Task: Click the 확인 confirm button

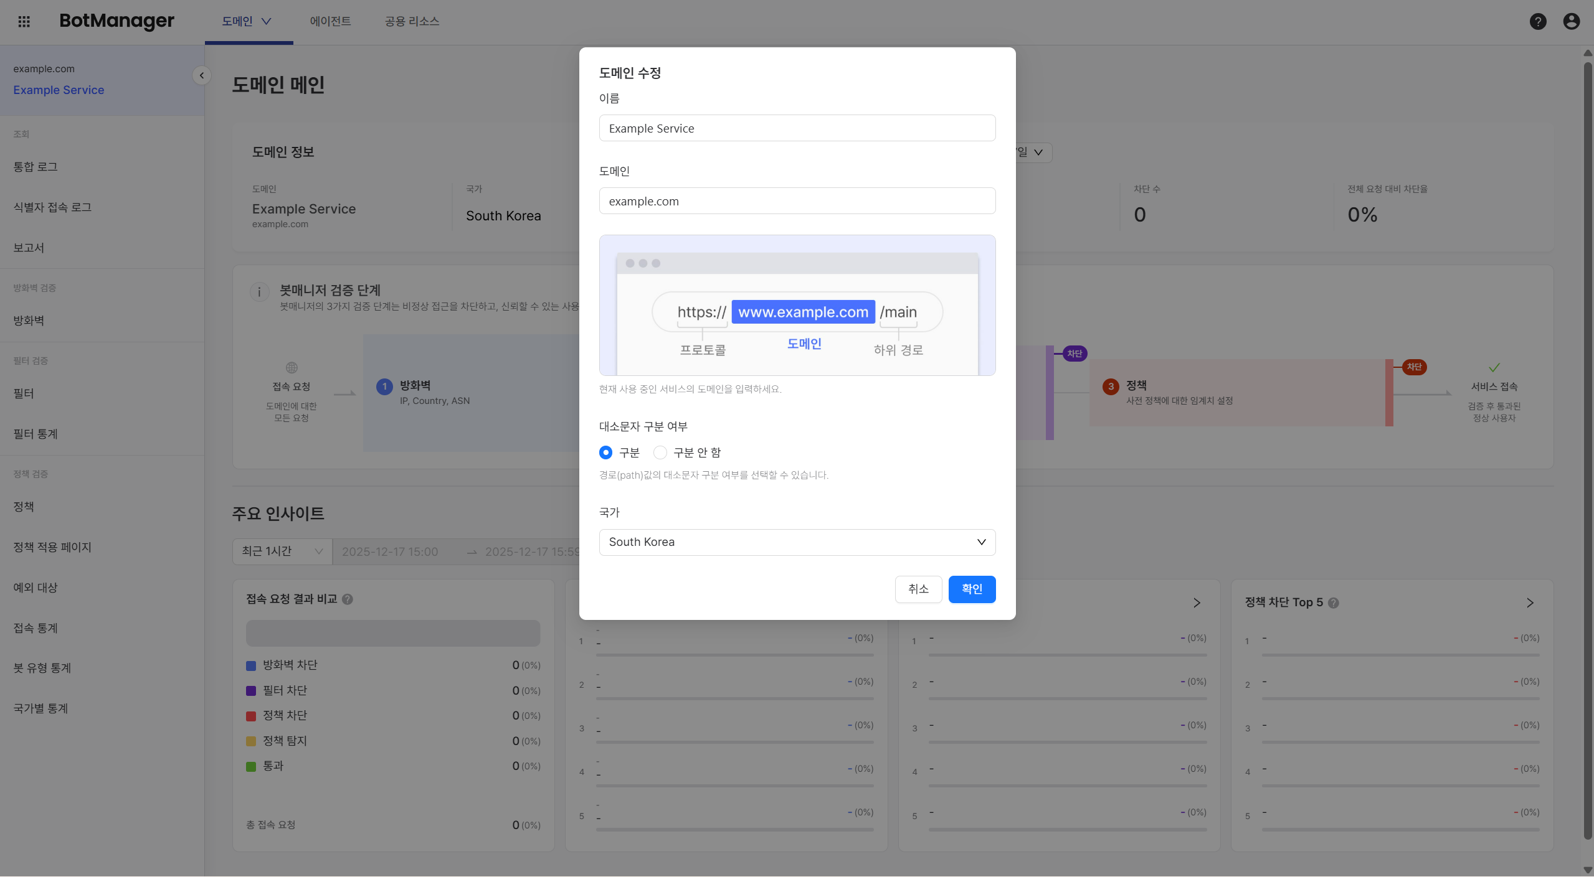Action: point(972,589)
